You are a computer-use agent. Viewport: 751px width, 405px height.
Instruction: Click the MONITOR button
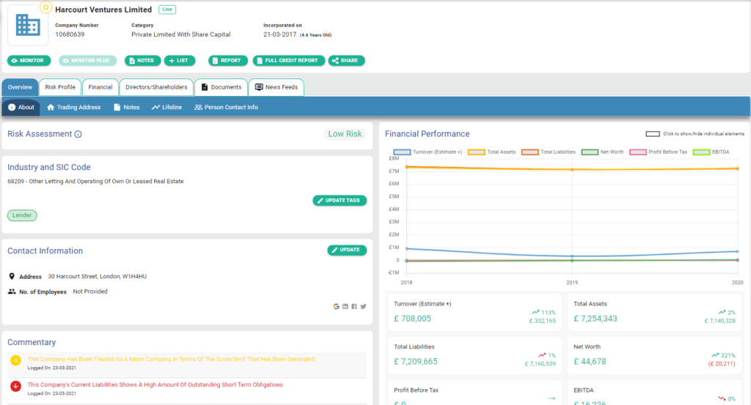click(x=29, y=61)
